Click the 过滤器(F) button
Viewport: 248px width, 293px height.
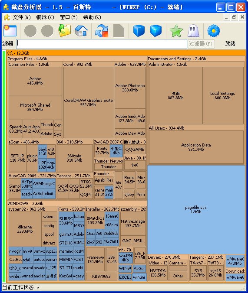tap(201, 44)
